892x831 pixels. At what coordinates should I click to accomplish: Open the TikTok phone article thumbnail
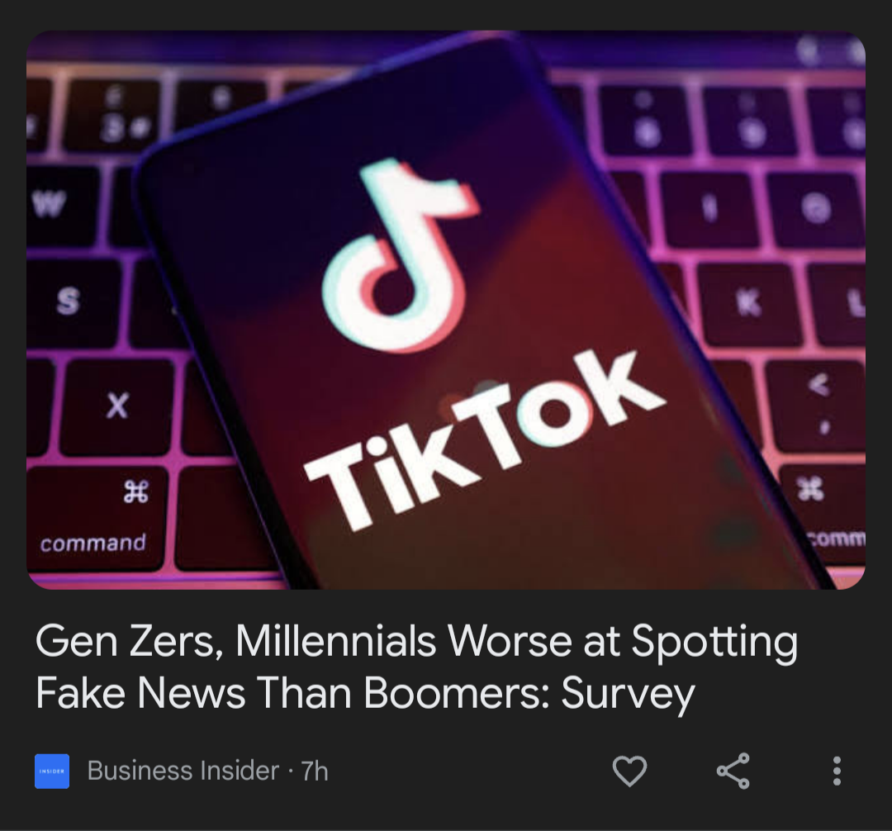pos(446,310)
